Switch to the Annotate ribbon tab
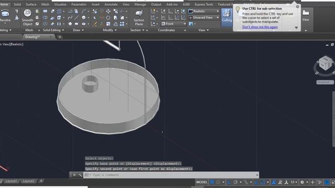Viewport: 335px width, 188px height. tap(111, 4)
